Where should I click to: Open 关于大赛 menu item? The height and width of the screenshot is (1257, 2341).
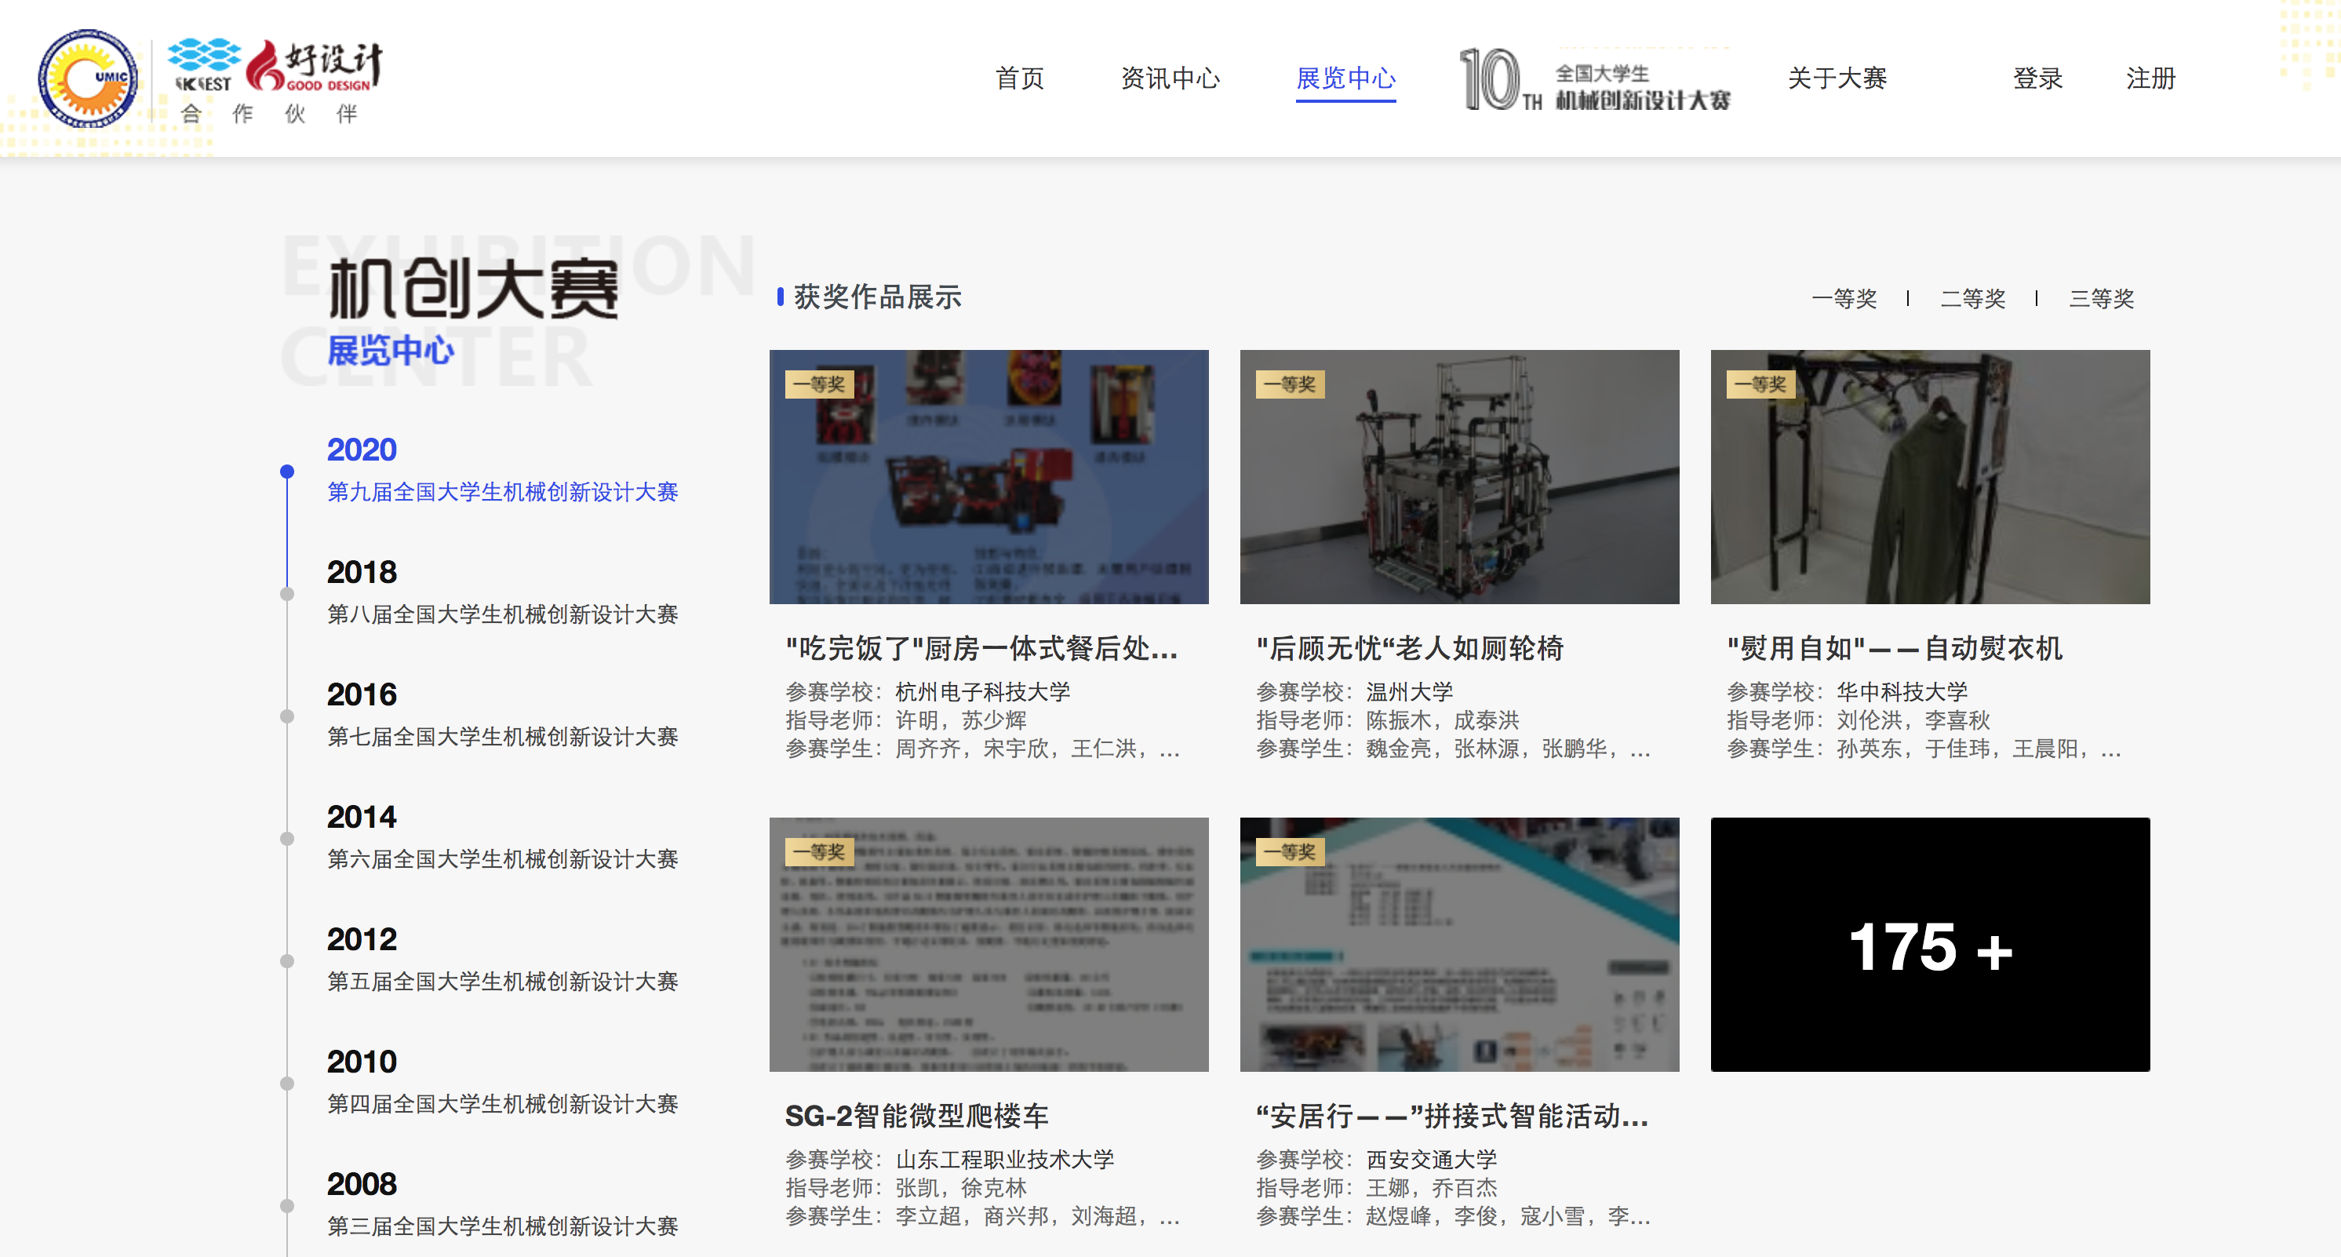tap(1837, 78)
